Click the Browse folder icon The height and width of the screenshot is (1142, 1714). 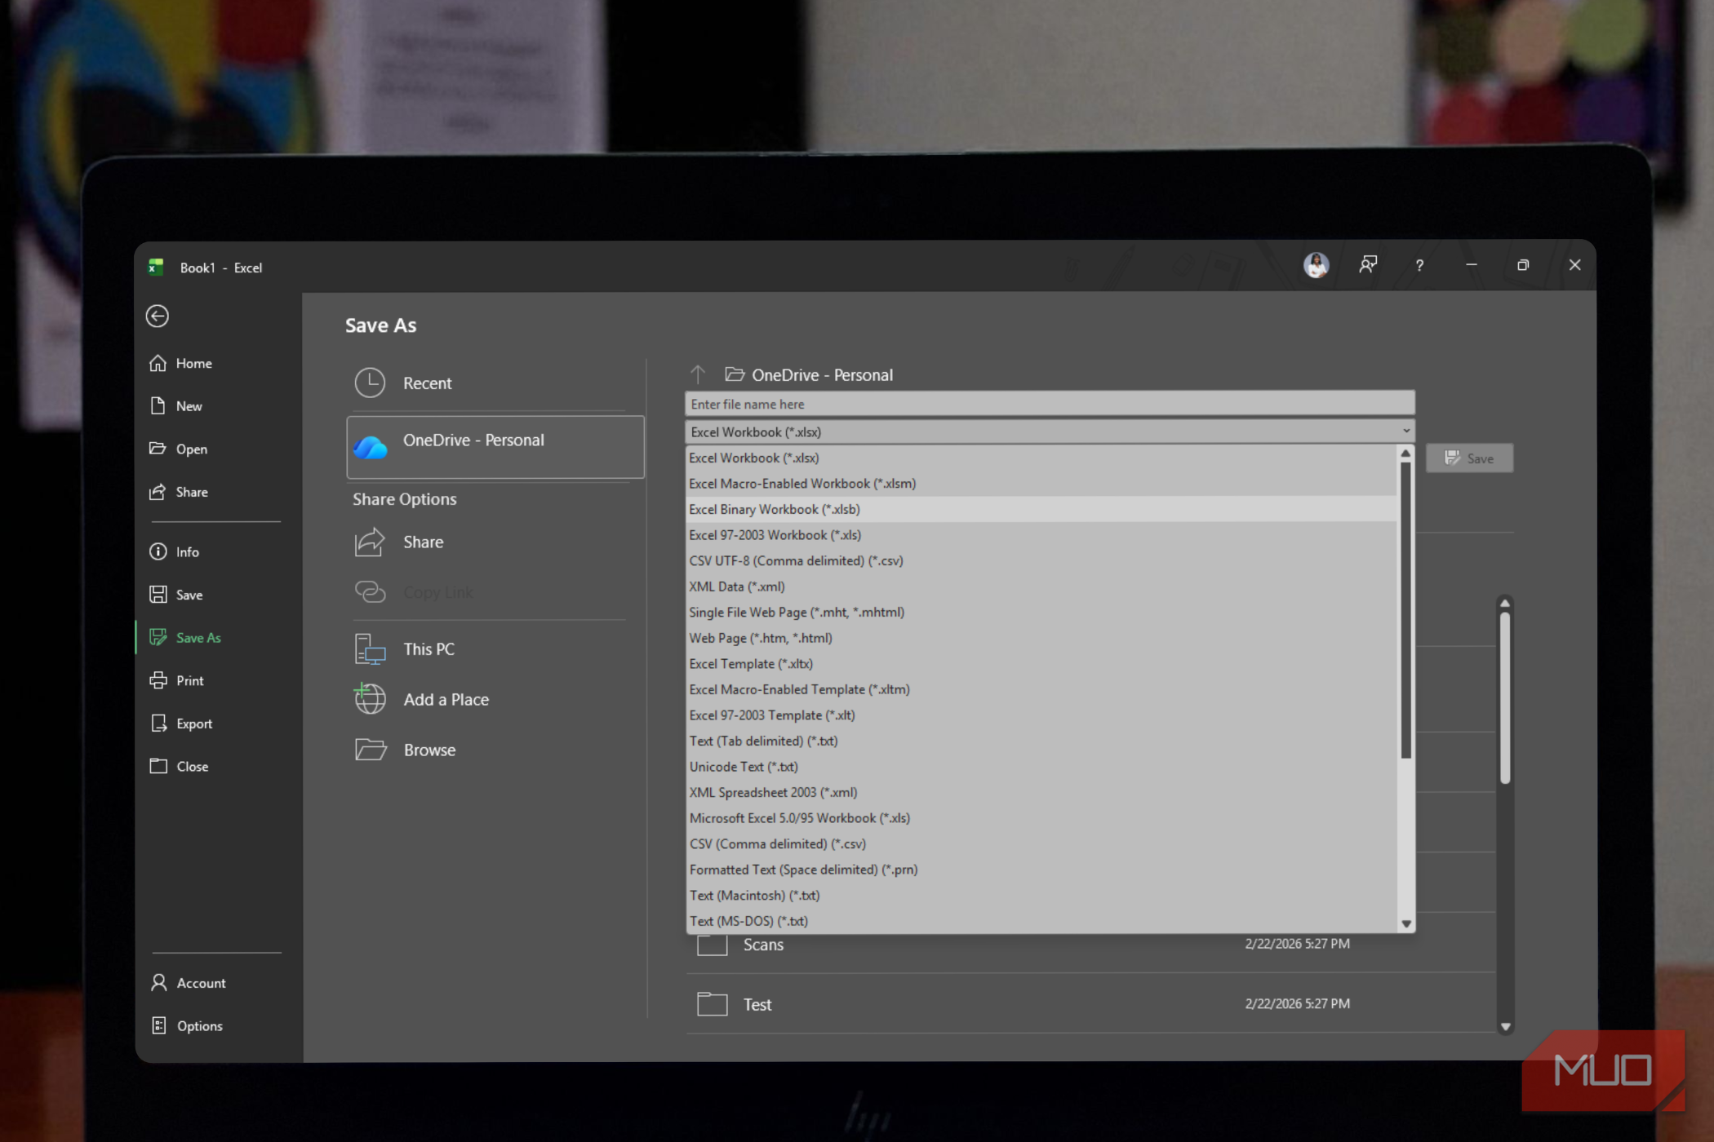[x=371, y=750]
